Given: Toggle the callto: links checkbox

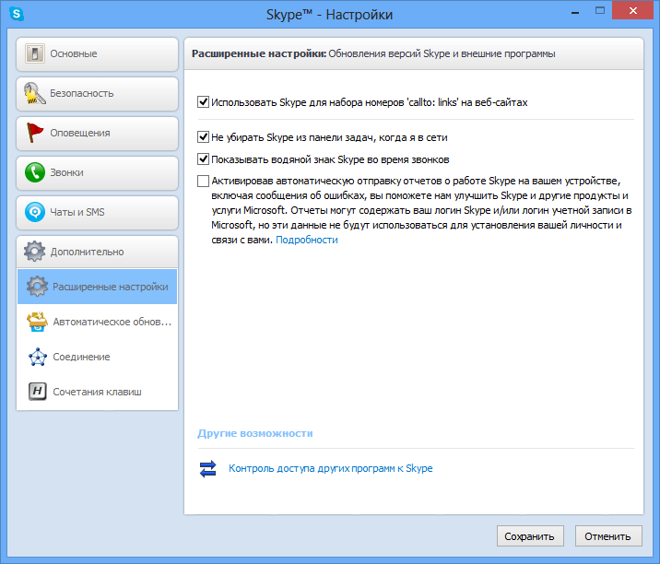Looking at the screenshot, I should (x=204, y=102).
